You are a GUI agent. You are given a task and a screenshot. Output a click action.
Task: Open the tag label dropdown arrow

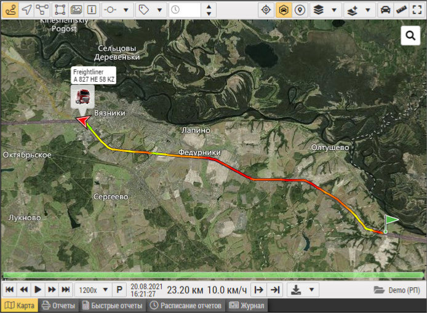pos(159,10)
